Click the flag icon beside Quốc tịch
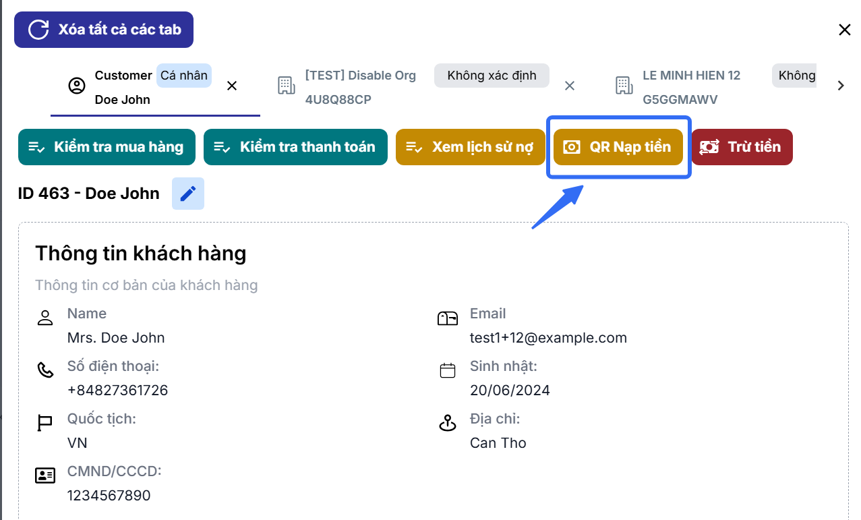 coord(45,424)
